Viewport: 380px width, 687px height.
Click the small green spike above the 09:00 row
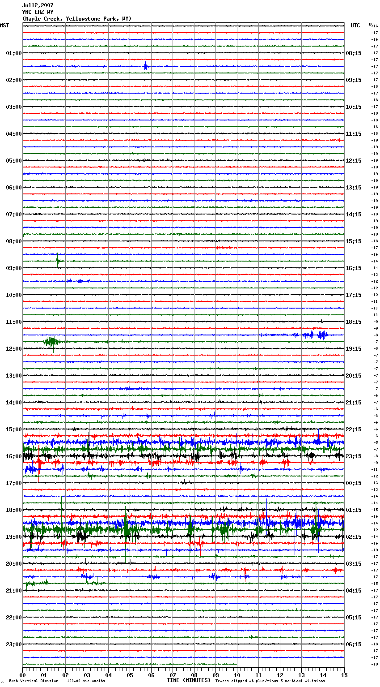click(58, 260)
